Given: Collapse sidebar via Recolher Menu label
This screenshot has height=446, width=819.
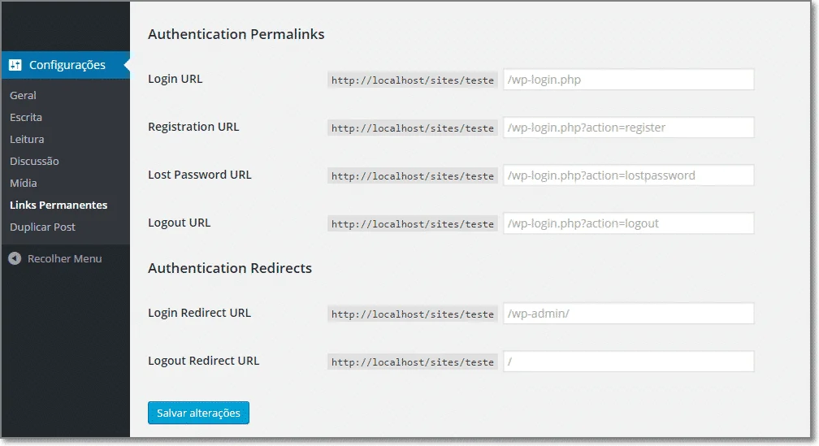Looking at the screenshot, I should 65,258.
